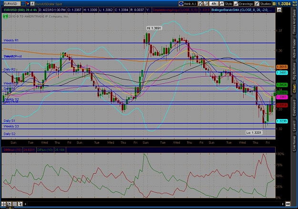Click the 'R: 0.0037' range value
Viewport: 298px width, 209px height.
pos(137,10)
